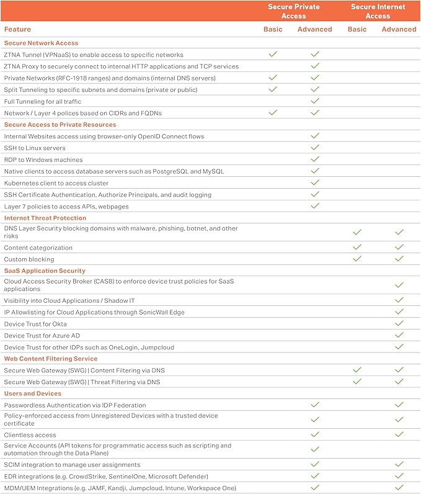
Task: Click the Kubernetes client row's checkmark
Action: 315,182
